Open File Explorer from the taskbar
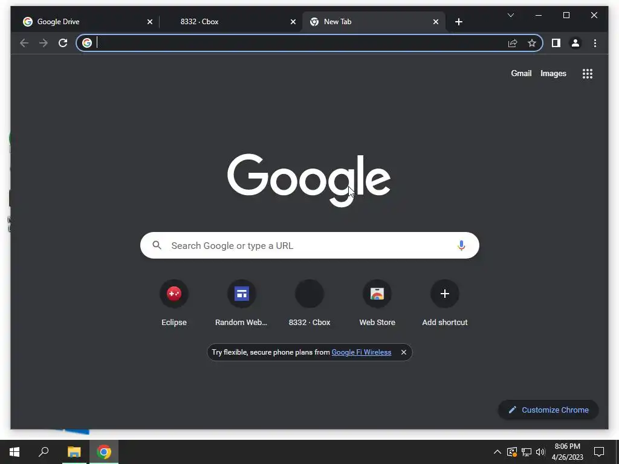The height and width of the screenshot is (464, 619). 74,452
